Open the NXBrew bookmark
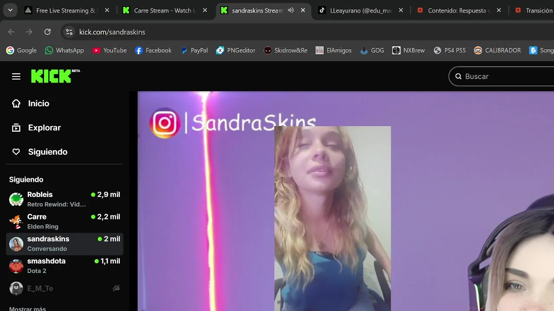 [409, 51]
